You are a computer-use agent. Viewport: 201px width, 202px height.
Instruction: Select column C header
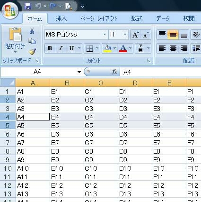[101, 83]
